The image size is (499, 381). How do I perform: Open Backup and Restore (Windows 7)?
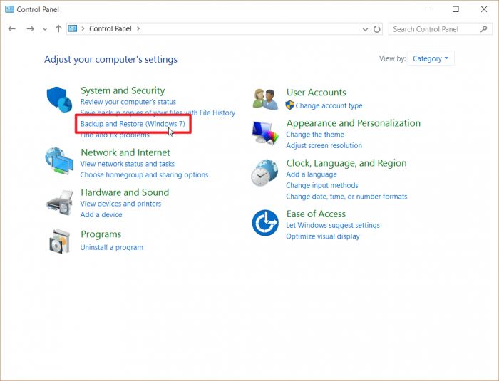click(x=133, y=124)
